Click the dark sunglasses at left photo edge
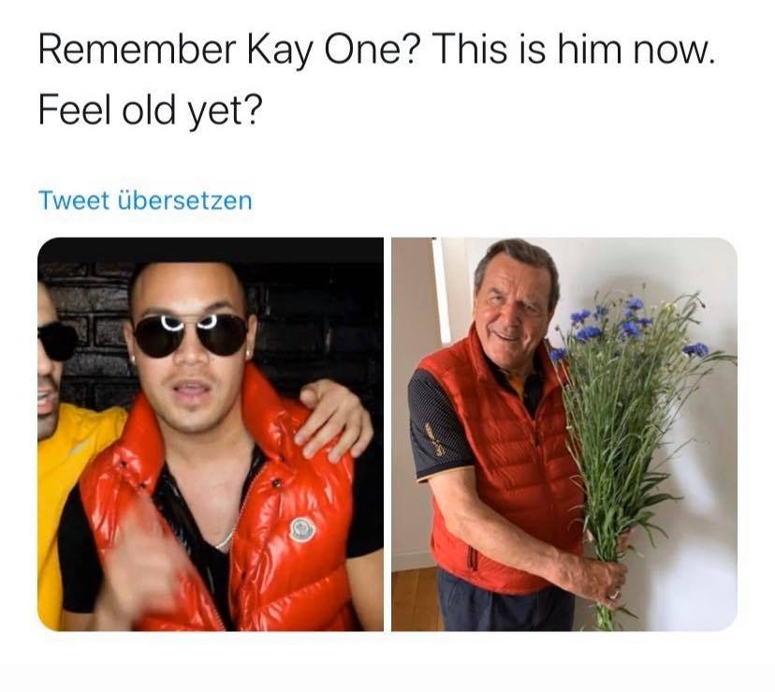Image resolution: width=775 pixels, height=692 pixels. coord(56,341)
